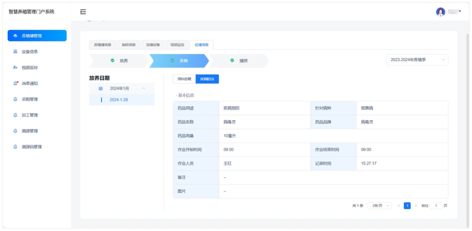Screen dimensions: 472x231
Task: Select the 2024-1-29 date entry
Action: (122, 100)
